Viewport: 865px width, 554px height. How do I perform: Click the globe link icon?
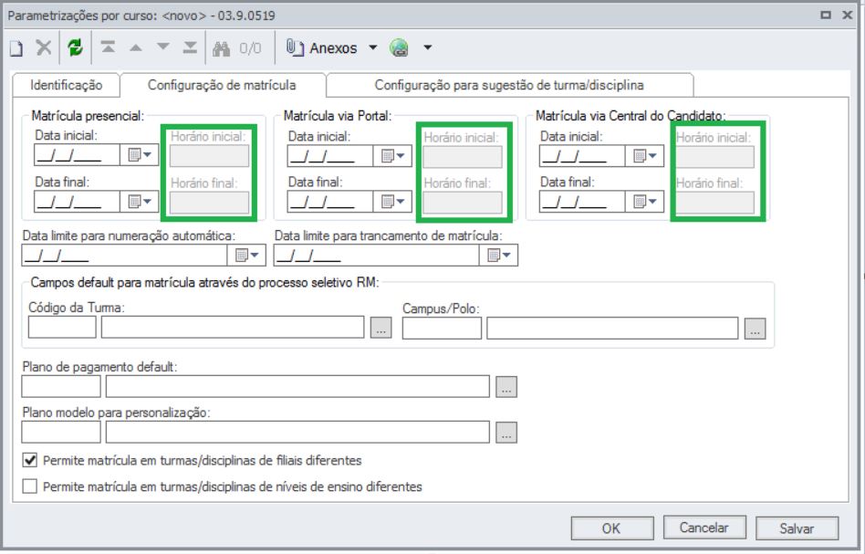tap(399, 48)
